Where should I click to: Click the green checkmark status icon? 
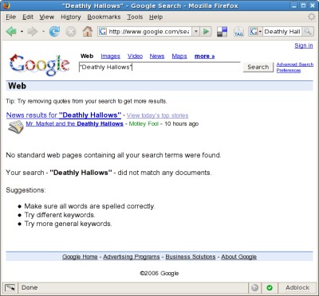click(x=270, y=287)
